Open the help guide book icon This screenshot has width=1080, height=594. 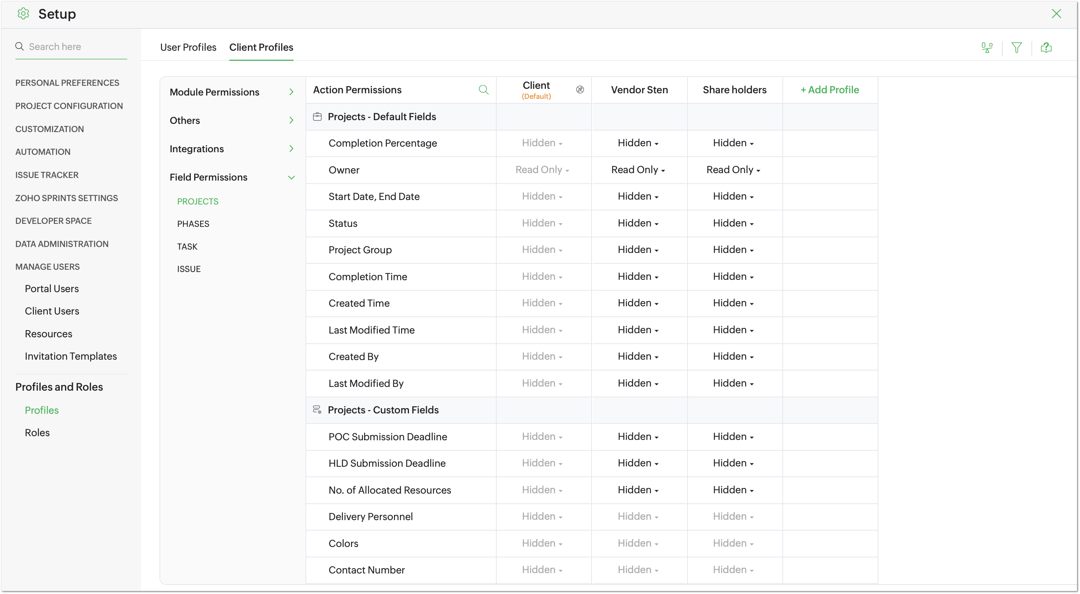1046,48
